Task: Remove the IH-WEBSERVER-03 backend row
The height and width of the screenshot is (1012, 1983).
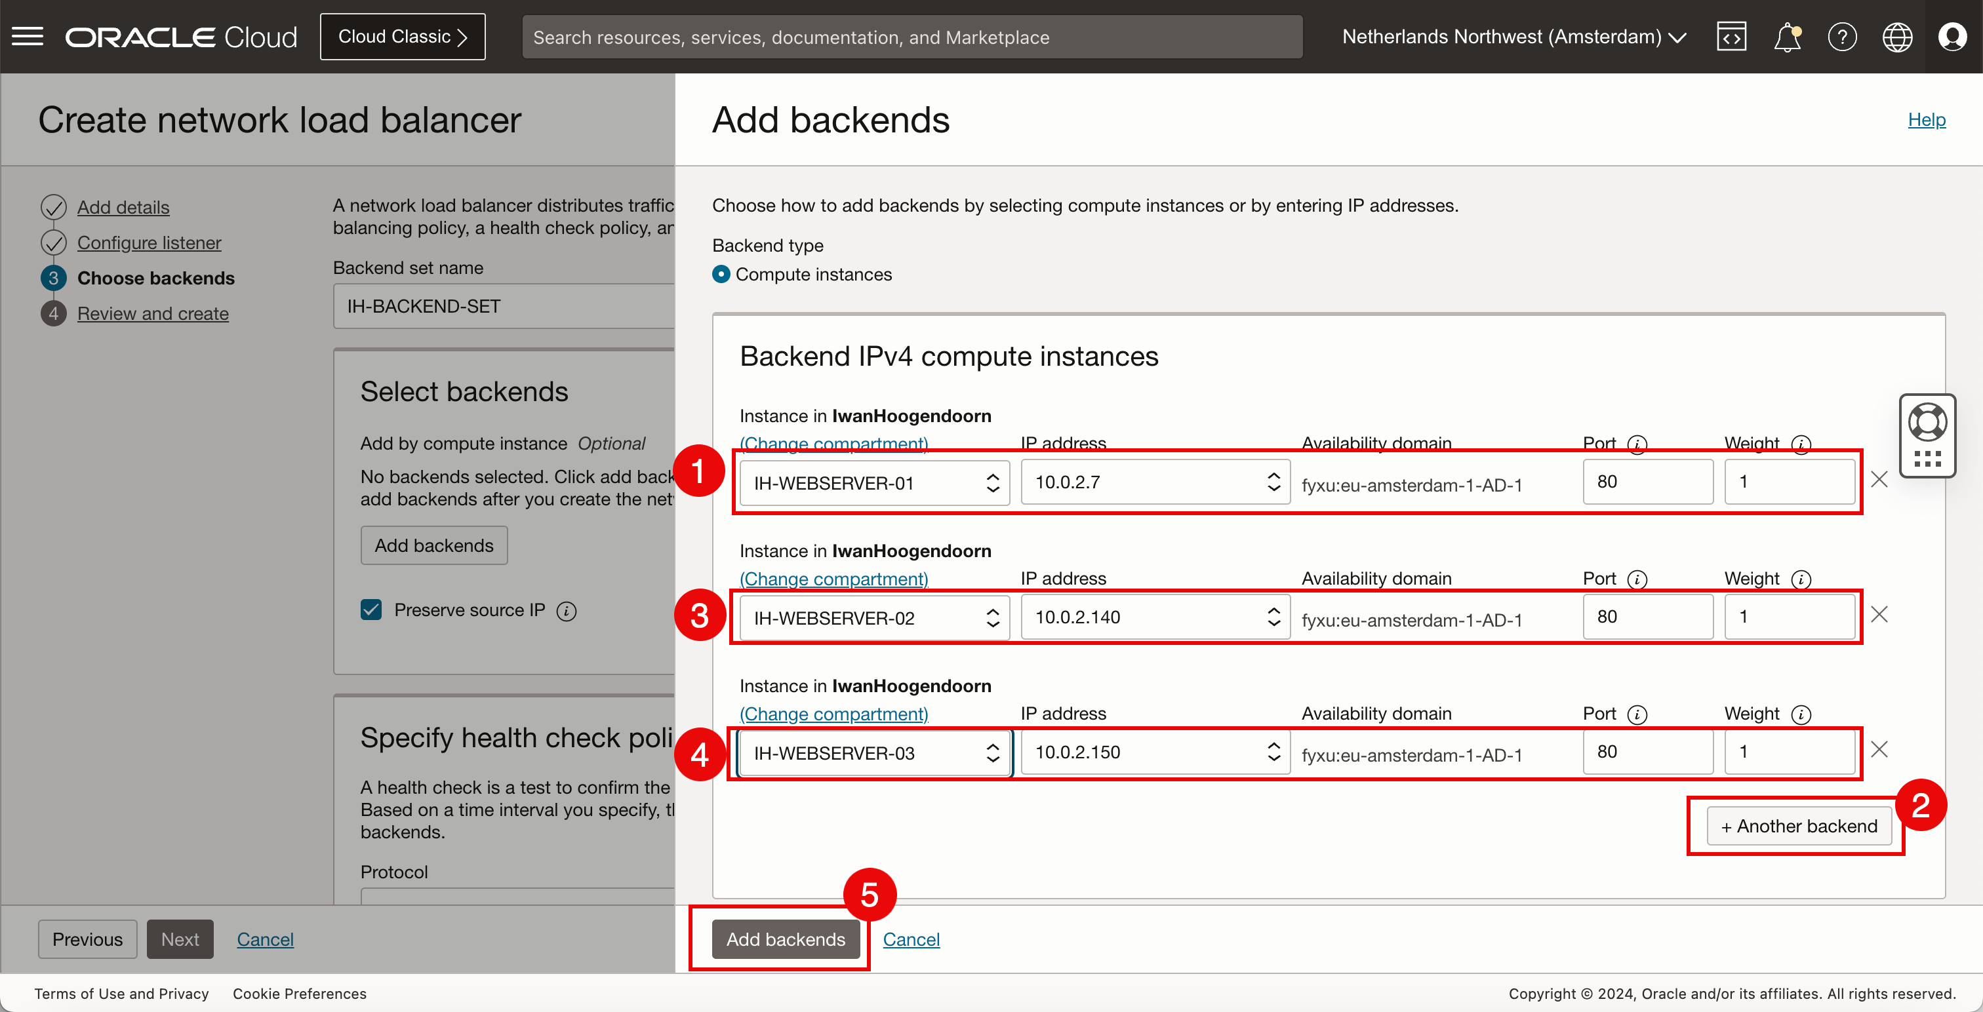Action: tap(1879, 750)
